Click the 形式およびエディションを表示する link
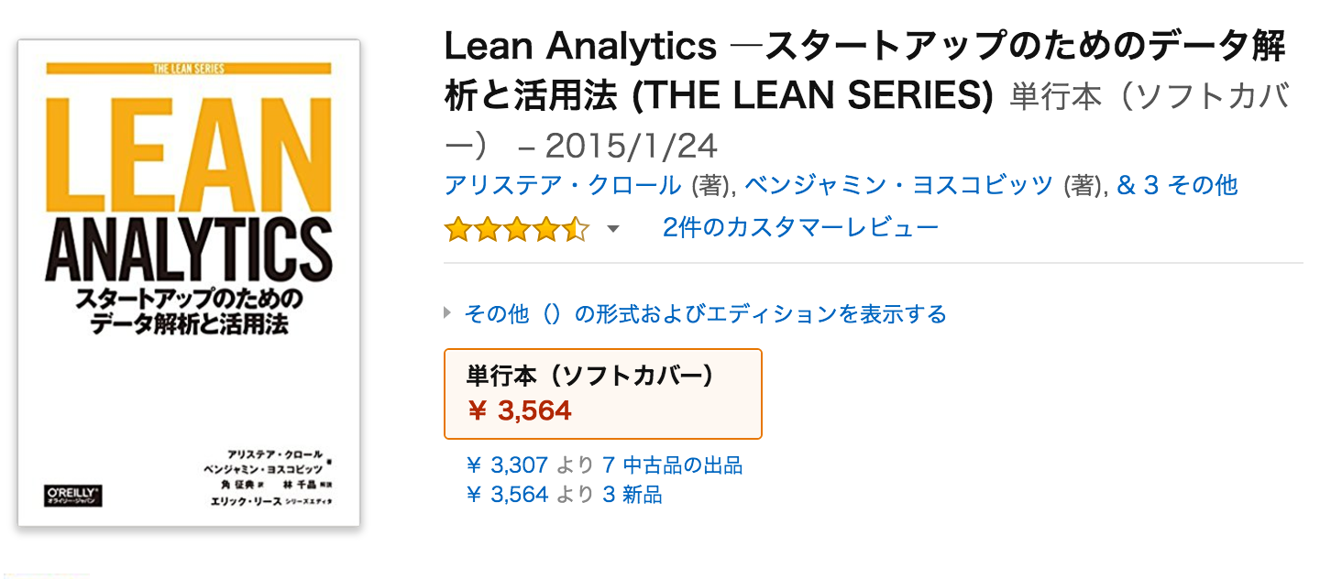 [x=705, y=314]
